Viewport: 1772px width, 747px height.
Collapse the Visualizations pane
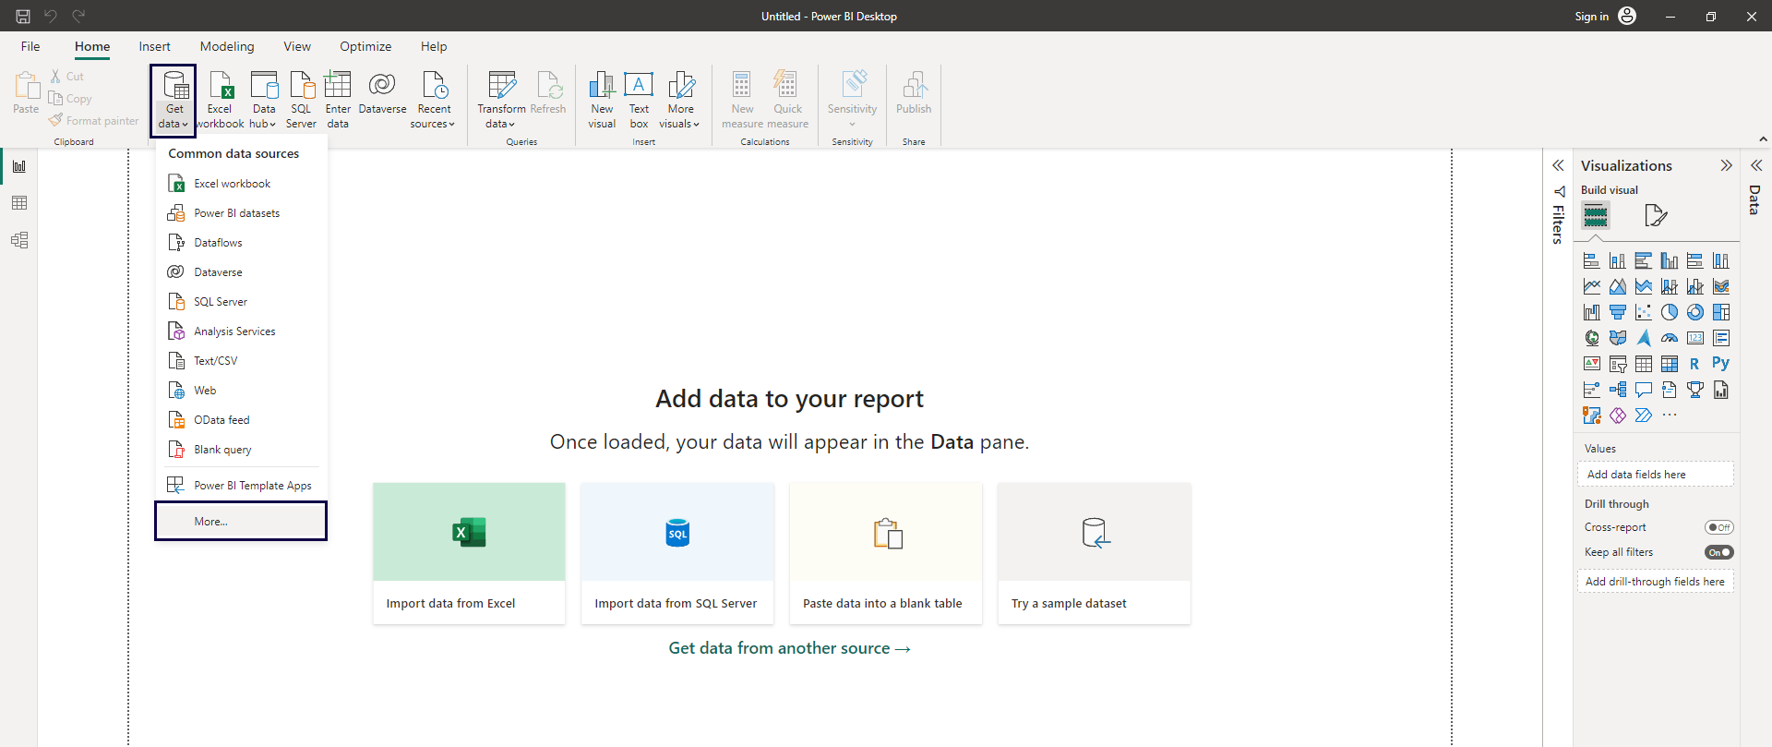1726,165
